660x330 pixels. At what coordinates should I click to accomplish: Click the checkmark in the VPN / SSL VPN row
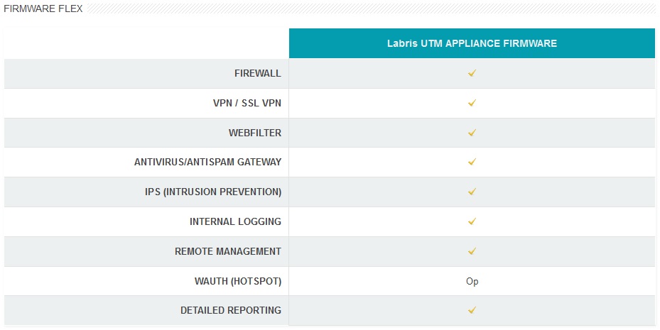[x=472, y=103]
